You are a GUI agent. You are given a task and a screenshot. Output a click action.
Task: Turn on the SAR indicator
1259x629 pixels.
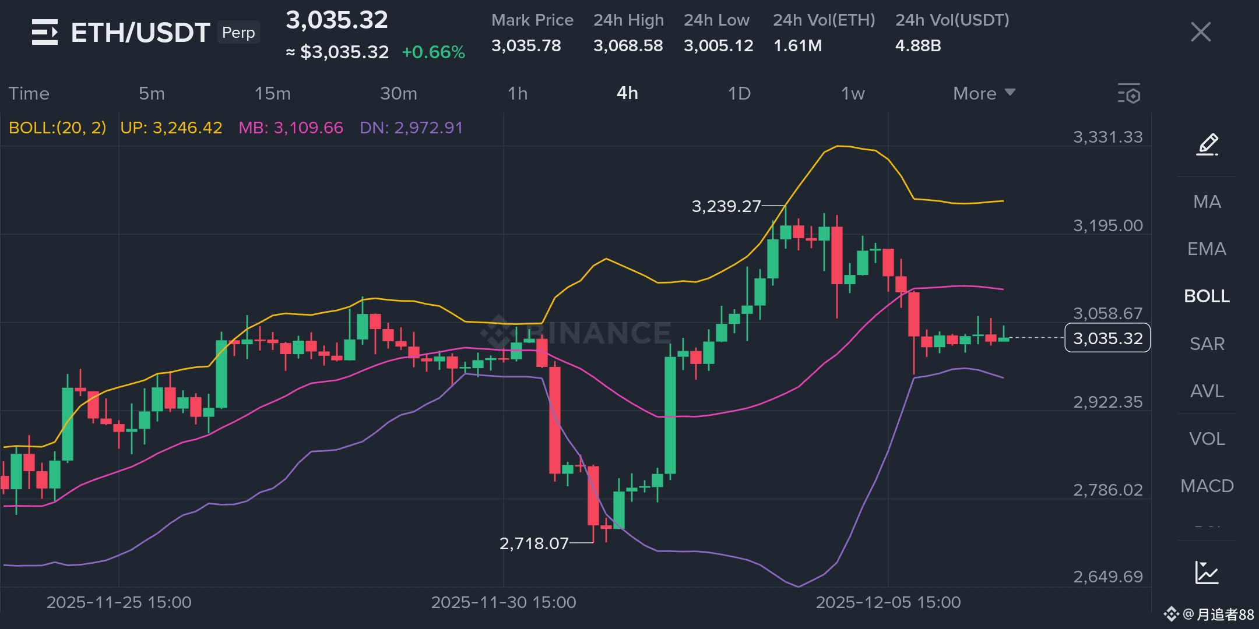[1207, 344]
